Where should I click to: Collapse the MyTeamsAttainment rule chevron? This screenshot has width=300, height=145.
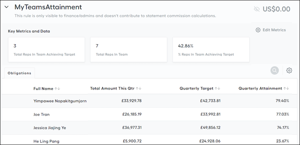pos(6,7)
